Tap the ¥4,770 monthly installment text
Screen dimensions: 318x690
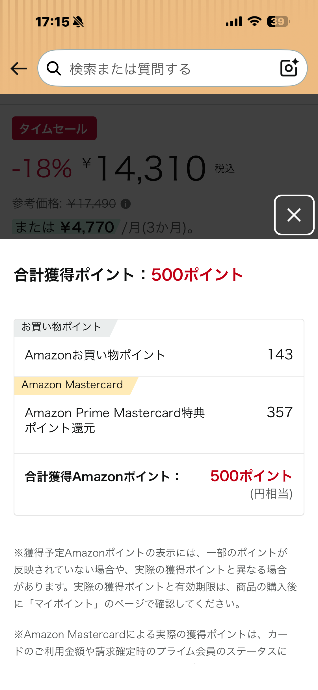pyautogui.click(x=88, y=227)
